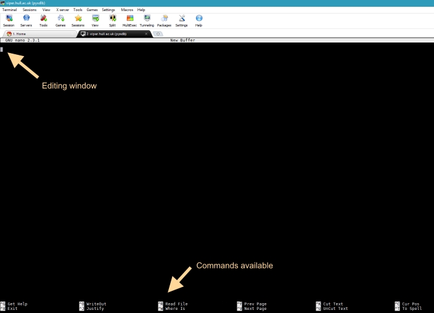This screenshot has height=313, width=434.
Task: Open the X server menu
Action: point(62,10)
